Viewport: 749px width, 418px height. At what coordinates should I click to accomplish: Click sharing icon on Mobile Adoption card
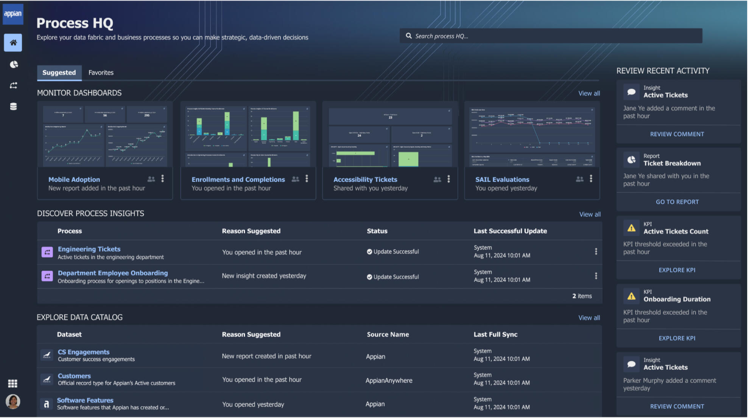tap(151, 179)
